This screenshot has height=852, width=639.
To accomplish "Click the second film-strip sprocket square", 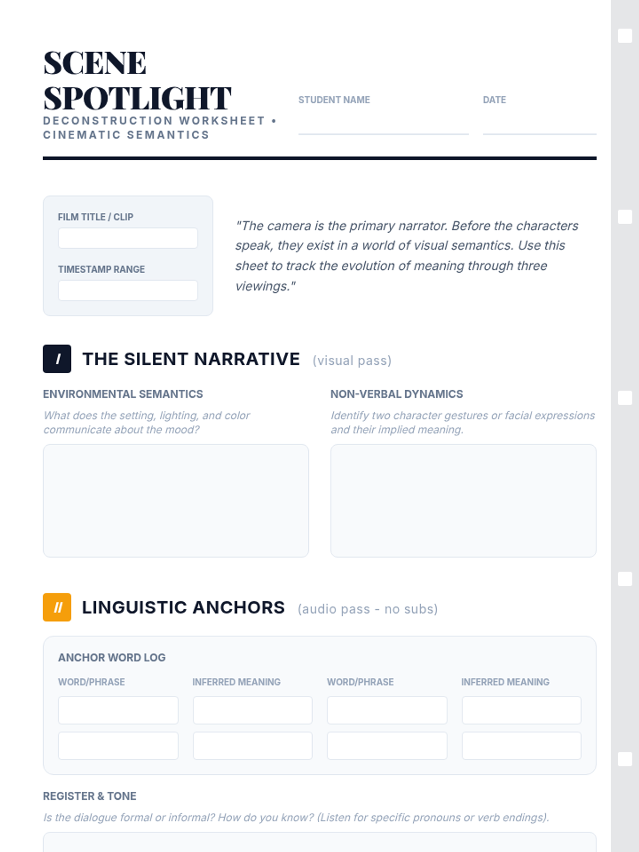I will 625,217.
